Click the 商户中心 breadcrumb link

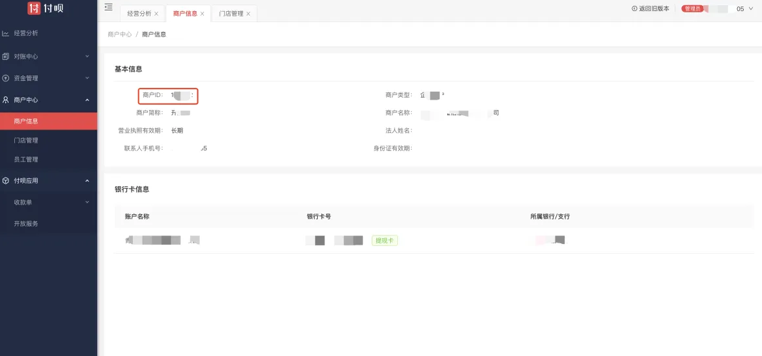pos(119,34)
